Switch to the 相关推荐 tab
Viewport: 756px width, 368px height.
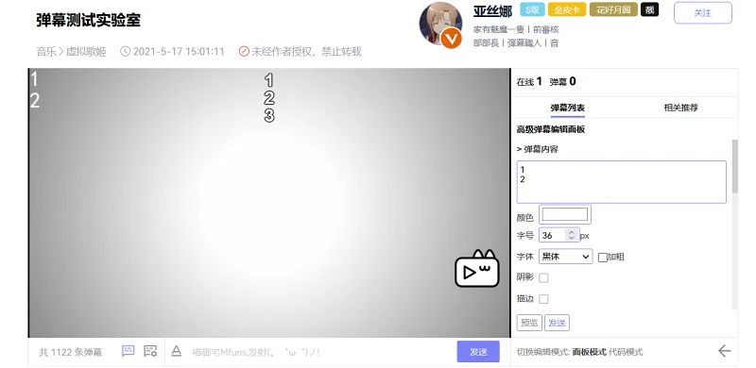click(680, 108)
